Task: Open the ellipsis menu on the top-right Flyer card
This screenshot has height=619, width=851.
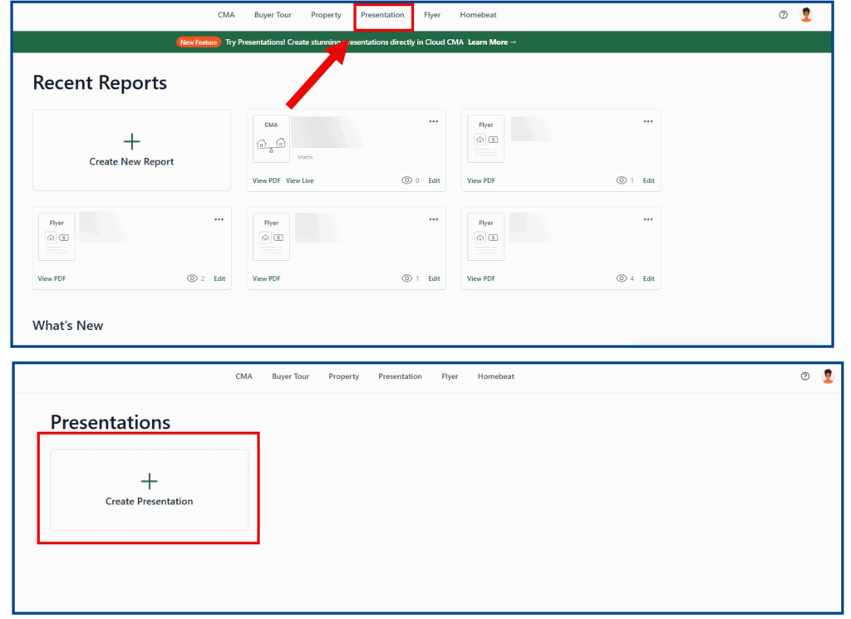Action: (x=647, y=121)
